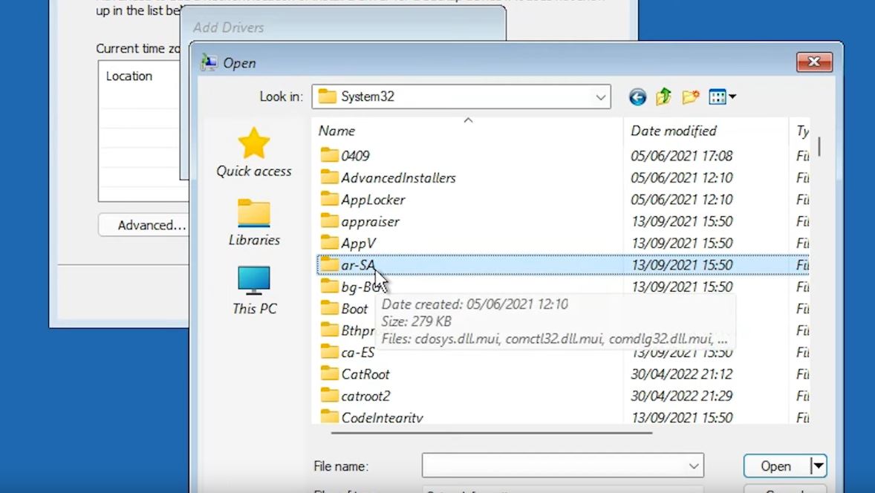Select the appraiser folder
This screenshot has width=875, height=493.
click(x=360, y=221)
